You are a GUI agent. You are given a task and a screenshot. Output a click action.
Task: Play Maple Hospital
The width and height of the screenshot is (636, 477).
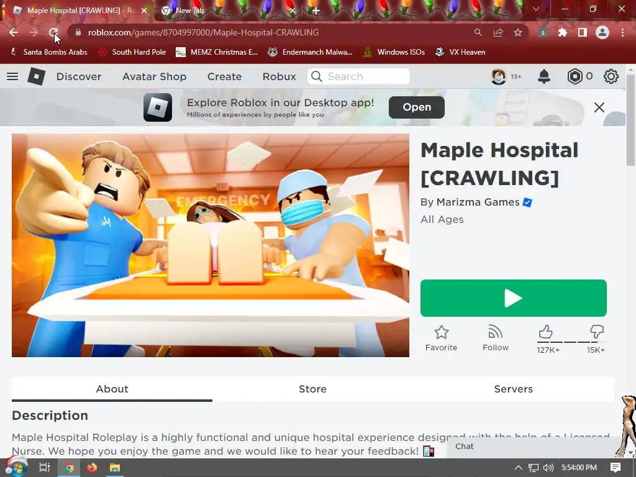click(514, 298)
